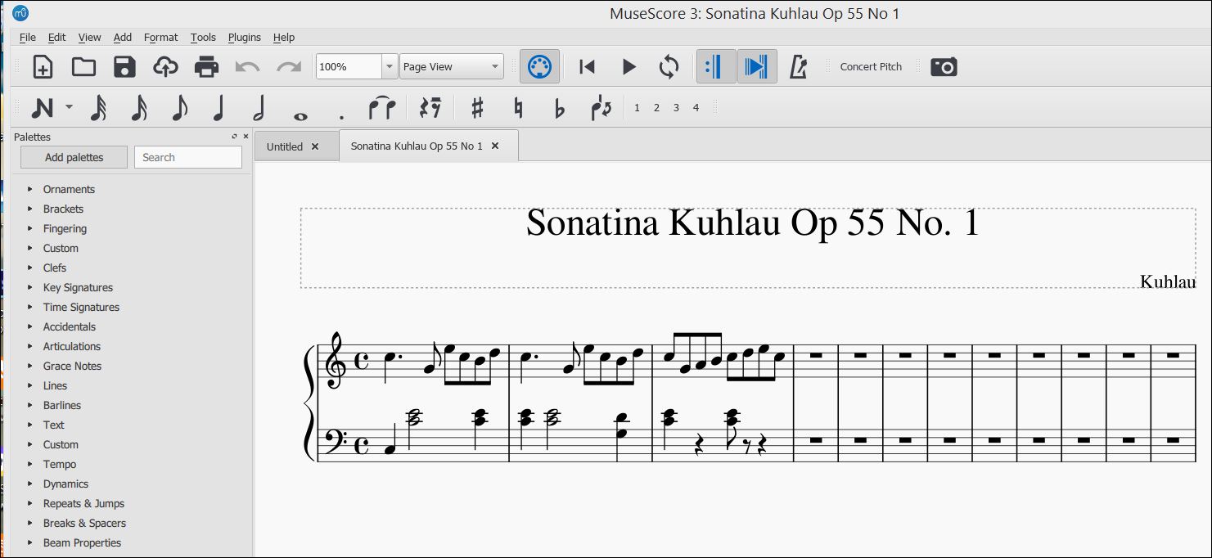
Task: Print the score using the printer icon
Action: (206, 67)
